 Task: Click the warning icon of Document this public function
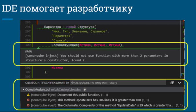click(x=28, y=95)
